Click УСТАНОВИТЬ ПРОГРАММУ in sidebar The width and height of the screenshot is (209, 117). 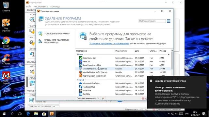[x=57, y=33]
